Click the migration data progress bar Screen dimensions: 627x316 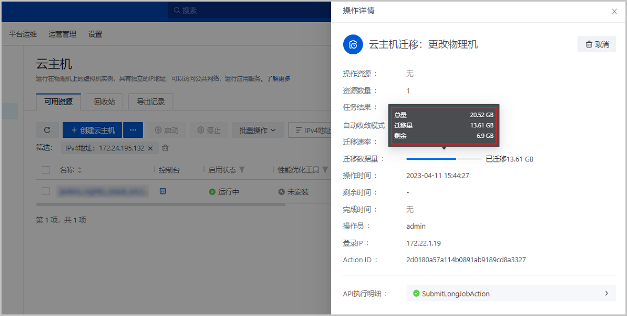(444, 159)
